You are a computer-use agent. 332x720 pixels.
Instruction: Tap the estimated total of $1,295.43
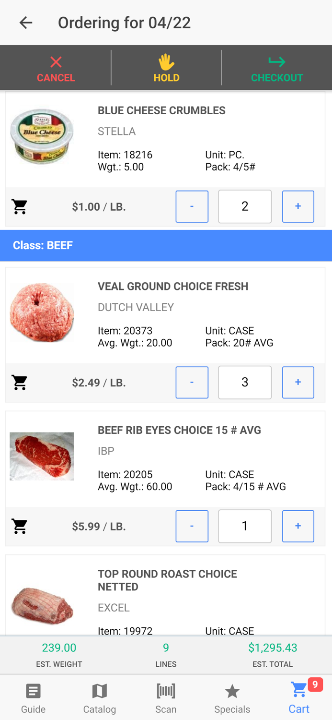273,648
